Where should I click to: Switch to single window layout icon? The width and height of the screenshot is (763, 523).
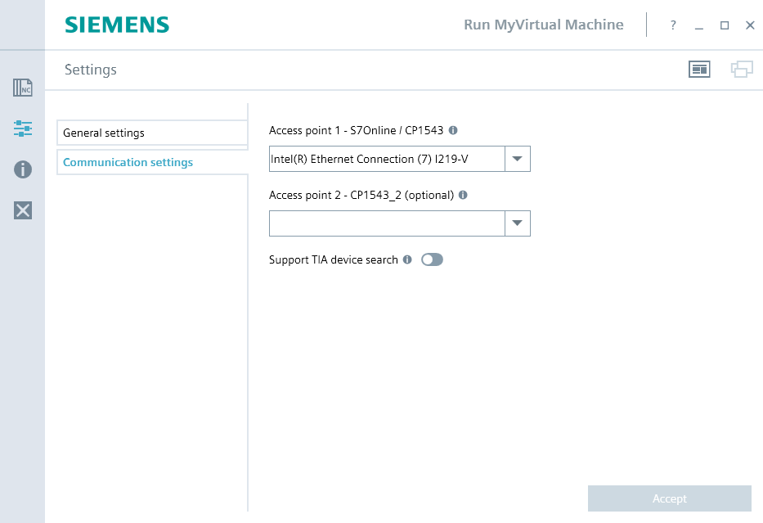pos(699,70)
